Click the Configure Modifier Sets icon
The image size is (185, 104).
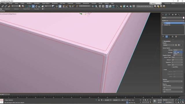point(176,37)
